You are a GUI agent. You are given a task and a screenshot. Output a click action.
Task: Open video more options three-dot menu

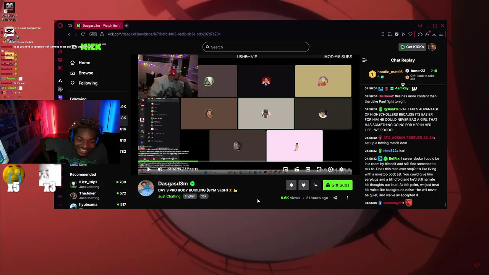coord(347,198)
